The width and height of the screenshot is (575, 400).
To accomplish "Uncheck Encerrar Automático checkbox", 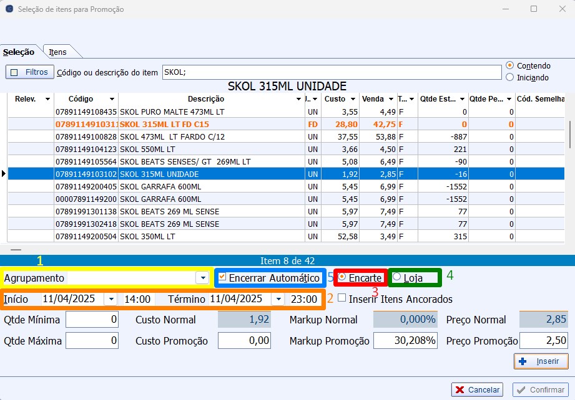I will click(x=222, y=277).
